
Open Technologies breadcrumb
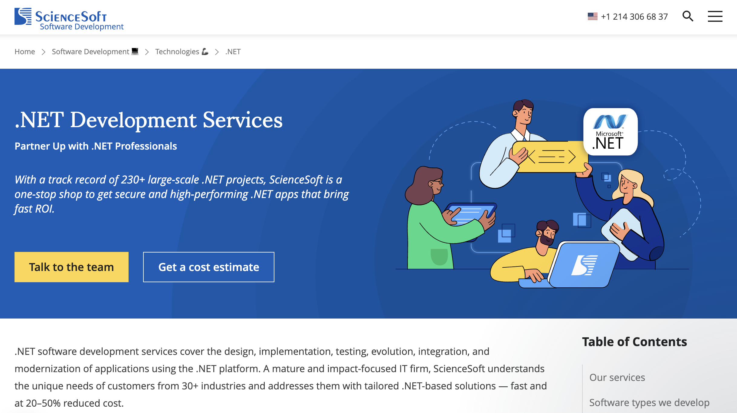[182, 52]
